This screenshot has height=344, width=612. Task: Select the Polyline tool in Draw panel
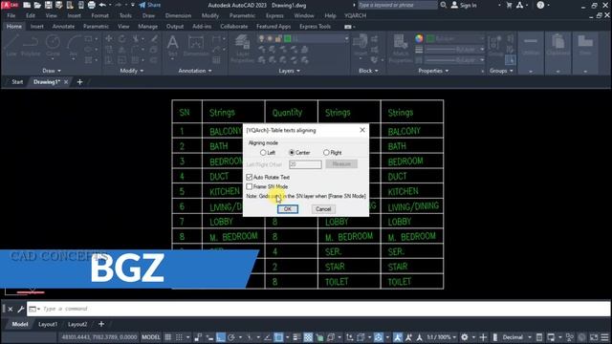31,46
